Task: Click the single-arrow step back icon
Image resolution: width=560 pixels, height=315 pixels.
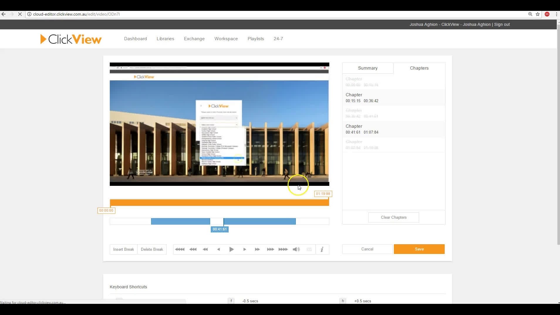Action: tap(218, 249)
